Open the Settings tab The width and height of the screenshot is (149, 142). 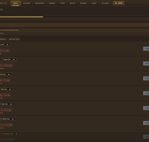(x=105, y=3)
